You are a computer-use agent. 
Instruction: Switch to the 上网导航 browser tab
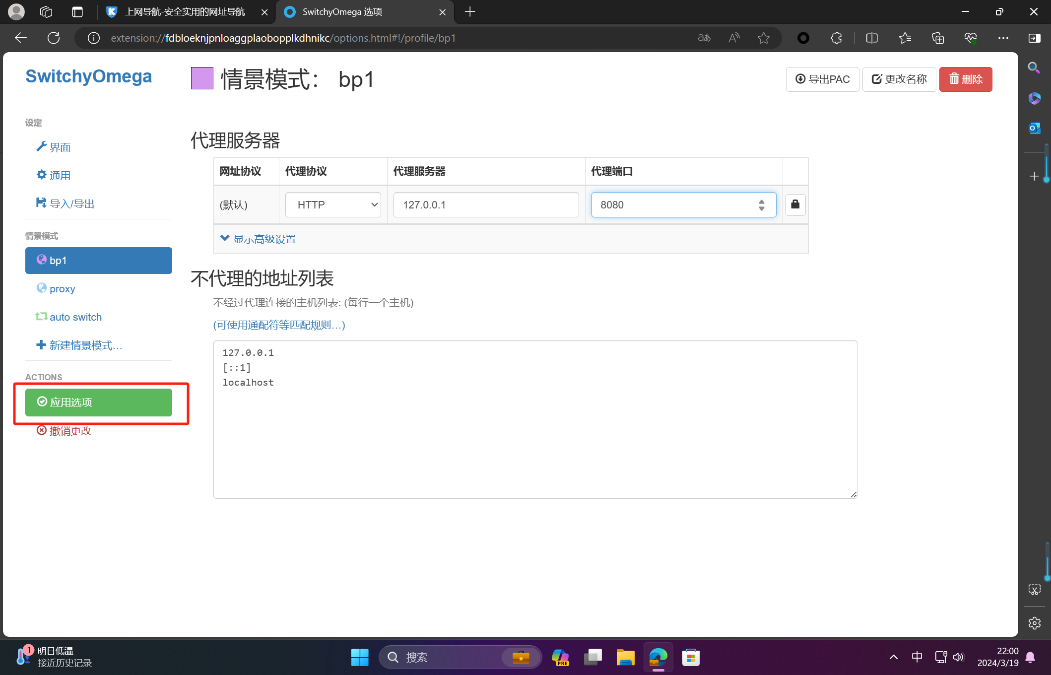(x=184, y=12)
